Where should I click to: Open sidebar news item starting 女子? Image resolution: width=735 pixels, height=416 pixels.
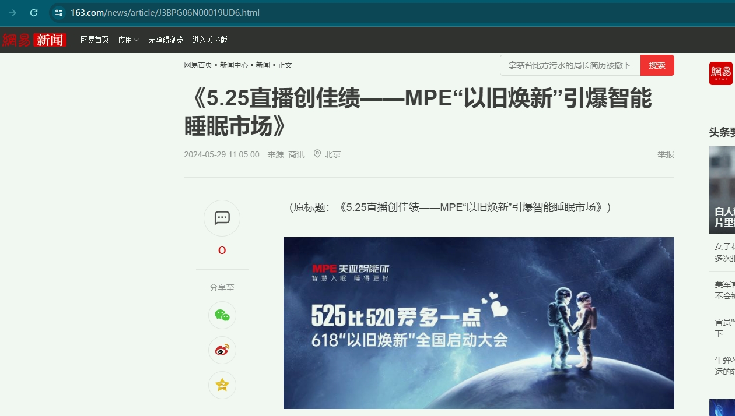pyautogui.click(x=724, y=252)
